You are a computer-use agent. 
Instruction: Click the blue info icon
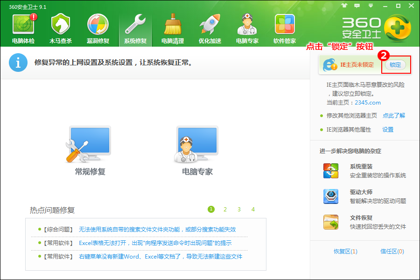[x=18, y=63]
